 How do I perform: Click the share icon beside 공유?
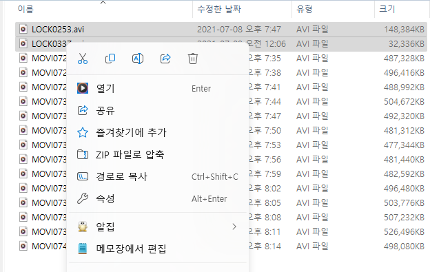point(83,110)
